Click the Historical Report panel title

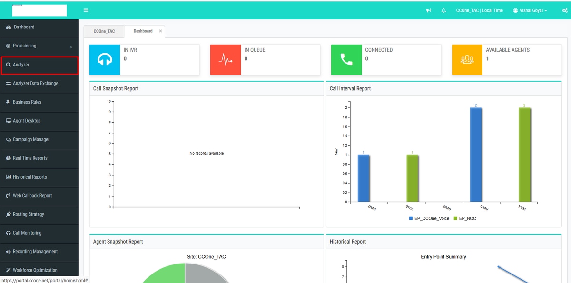point(348,242)
